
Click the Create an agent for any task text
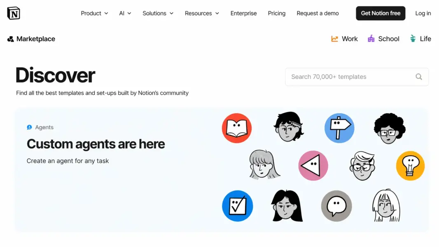tap(68, 161)
